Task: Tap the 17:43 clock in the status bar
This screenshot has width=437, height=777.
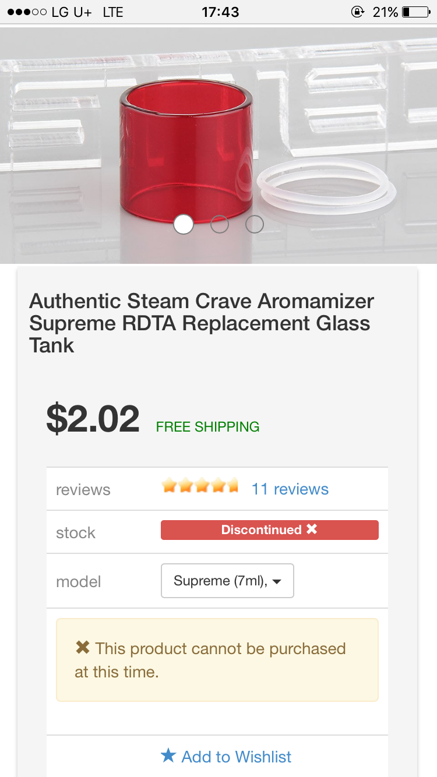Action: tap(220, 12)
